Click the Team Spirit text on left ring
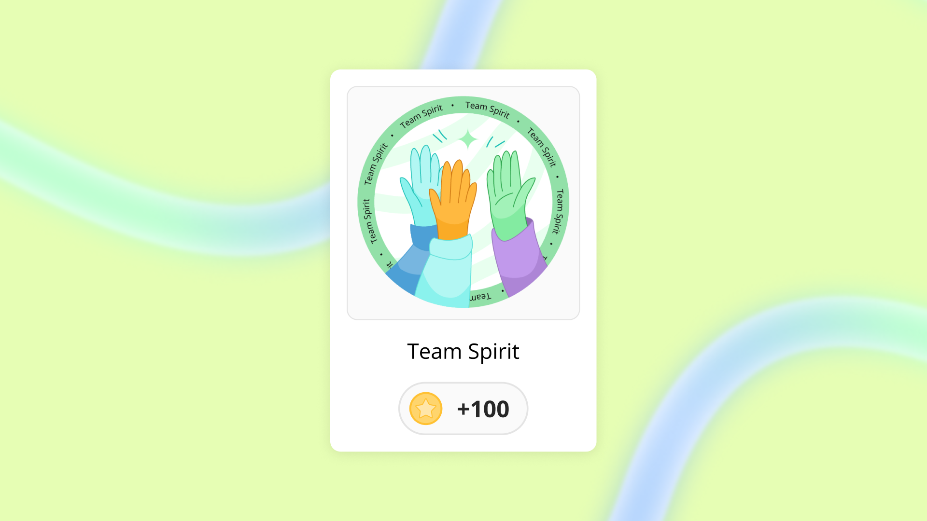 [368, 221]
